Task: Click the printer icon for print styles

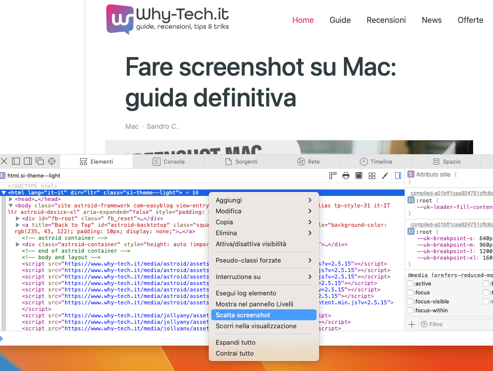Action: tap(346, 176)
